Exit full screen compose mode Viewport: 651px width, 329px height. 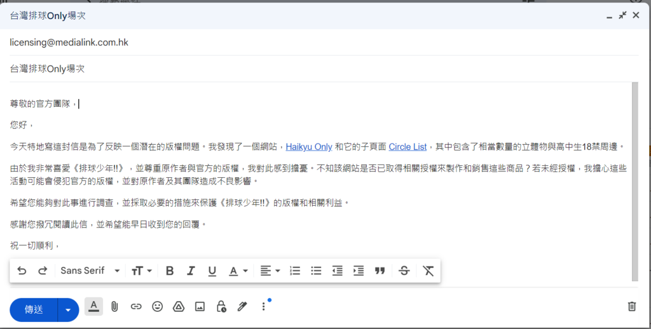tap(622, 15)
